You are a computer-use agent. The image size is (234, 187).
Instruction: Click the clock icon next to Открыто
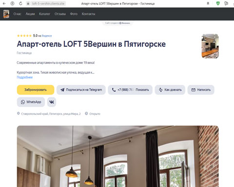(86, 113)
